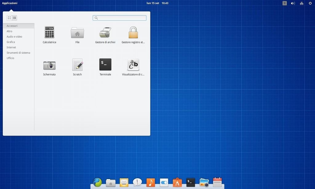The image size is (315, 189).
Task: Open the volume indicator menu
Action: [x=293, y=3]
